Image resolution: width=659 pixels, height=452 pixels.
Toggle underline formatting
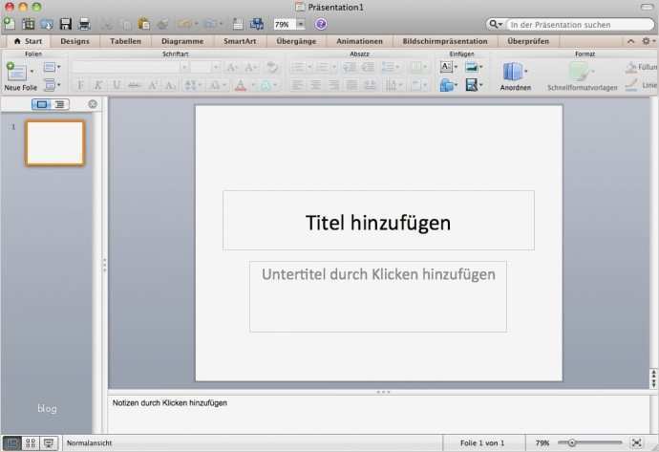[117, 85]
